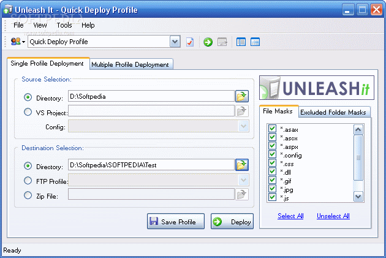
Task: Click the Unleash It app title icon
Action: point(7,10)
